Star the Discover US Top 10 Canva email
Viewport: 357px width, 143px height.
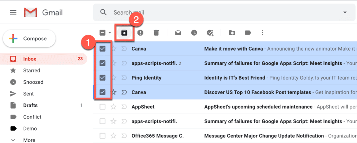point(114,92)
